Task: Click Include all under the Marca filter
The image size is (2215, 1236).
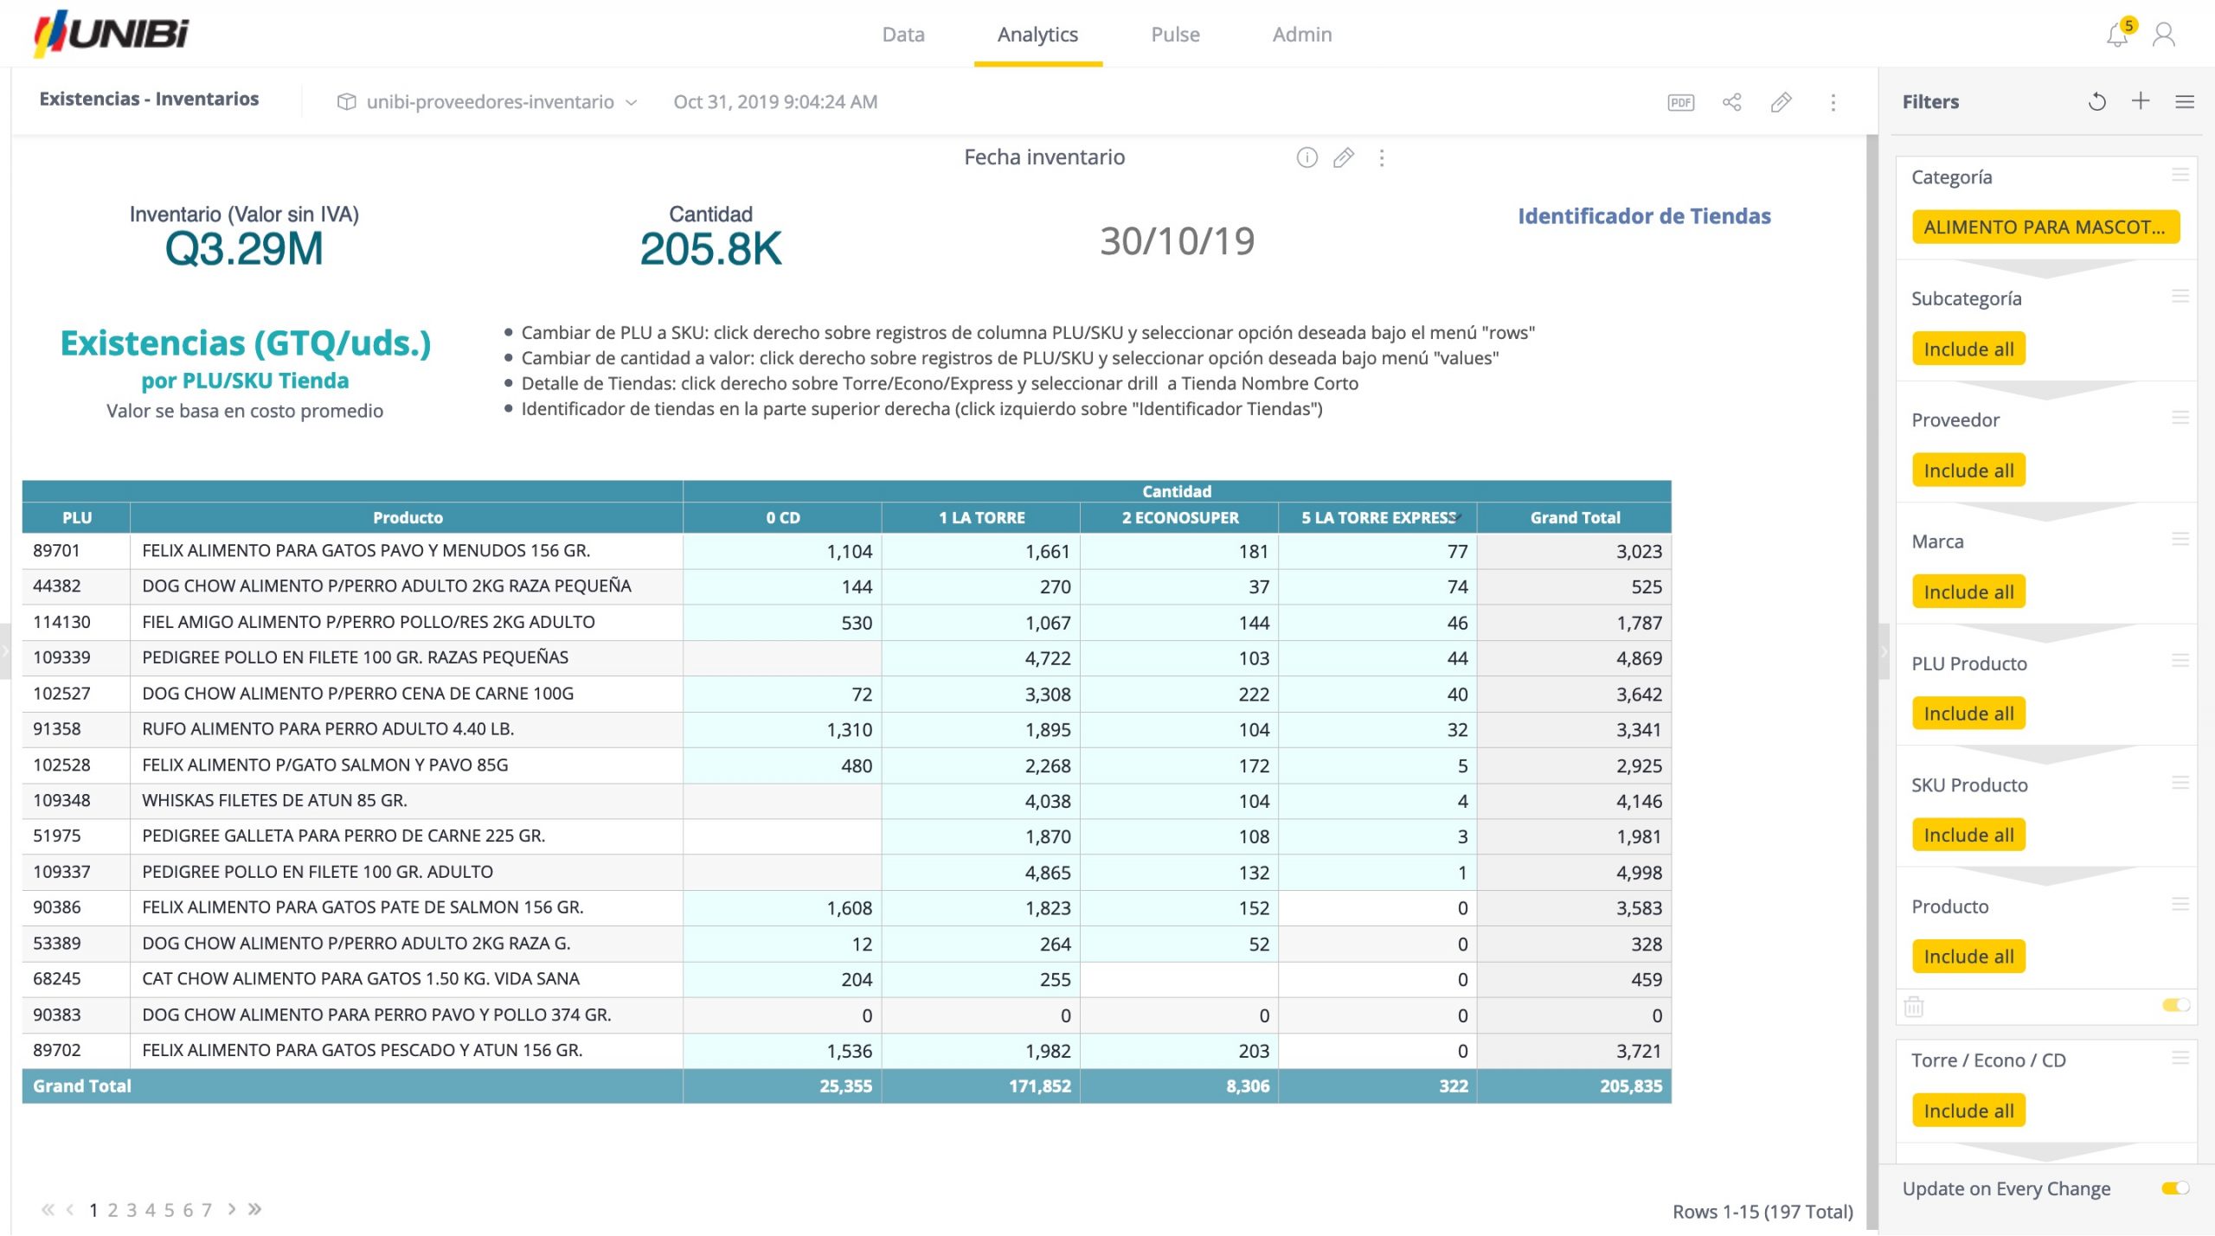Action: [1968, 592]
